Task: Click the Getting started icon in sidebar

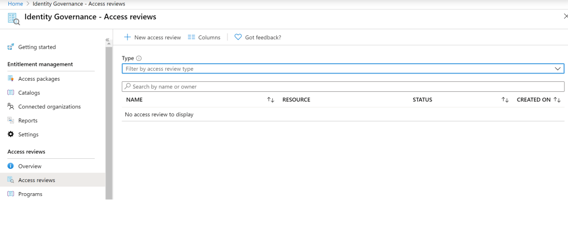Action: 11,47
